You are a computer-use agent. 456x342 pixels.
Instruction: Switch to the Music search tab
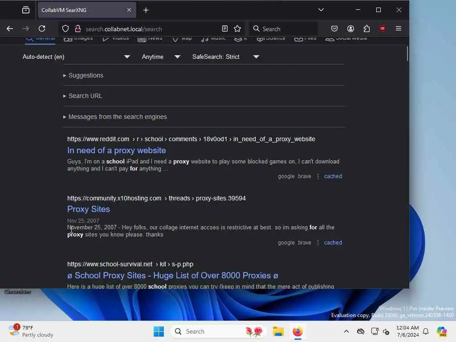213,39
